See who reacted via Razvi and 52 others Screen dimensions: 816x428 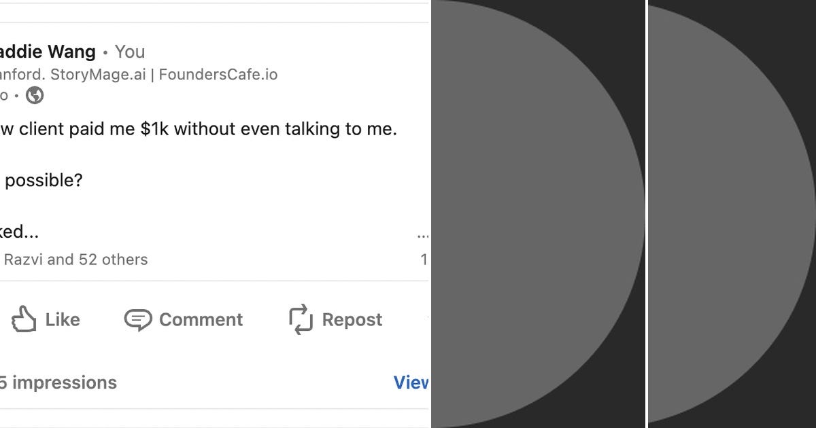[x=75, y=260]
